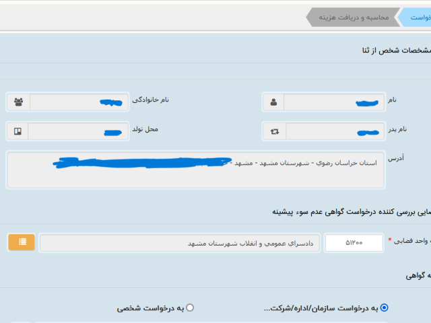Click the دادسرای عمومي و انقلاب شهرستان مشهد field
This screenshot has width=431, height=323.
179,243
